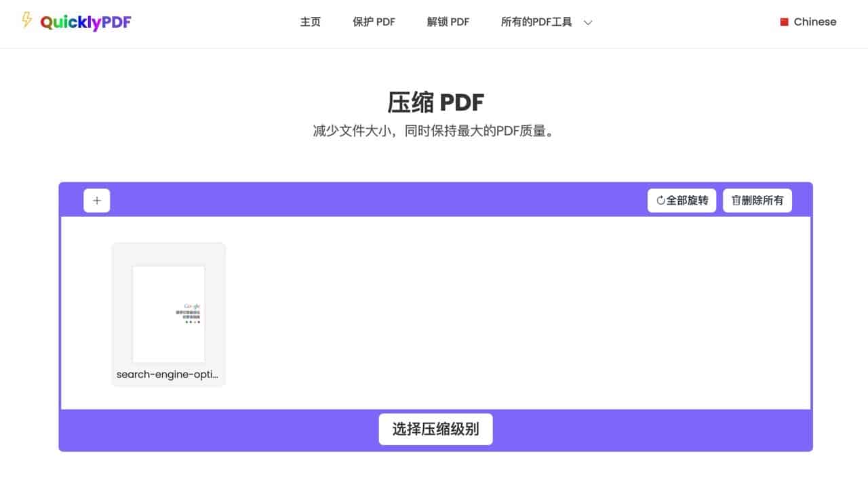Add another file with the plus button

pyautogui.click(x=97, y=201)
